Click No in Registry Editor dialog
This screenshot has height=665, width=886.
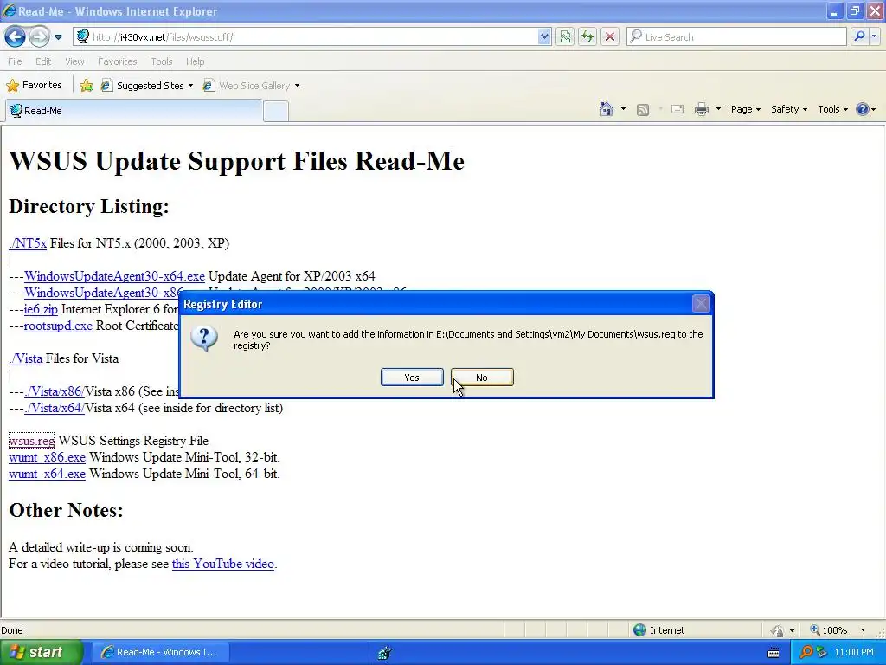click(482, 378)
